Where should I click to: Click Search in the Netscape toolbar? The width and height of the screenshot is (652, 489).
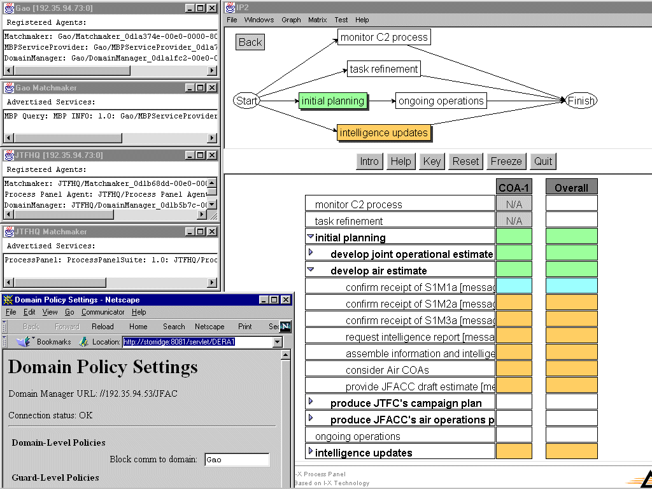point(174,327)
